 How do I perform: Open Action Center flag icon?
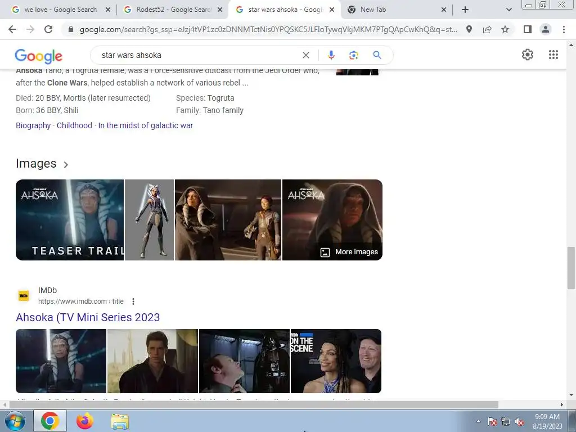tap(492, 421)
